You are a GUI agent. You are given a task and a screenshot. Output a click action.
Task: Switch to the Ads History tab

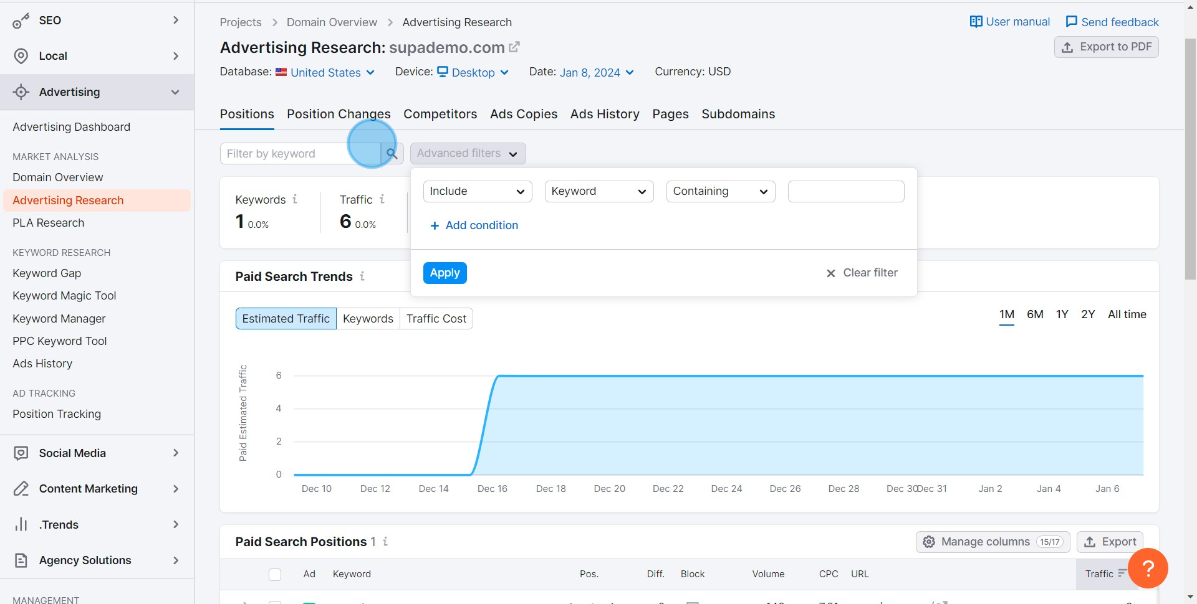[605, 114]
